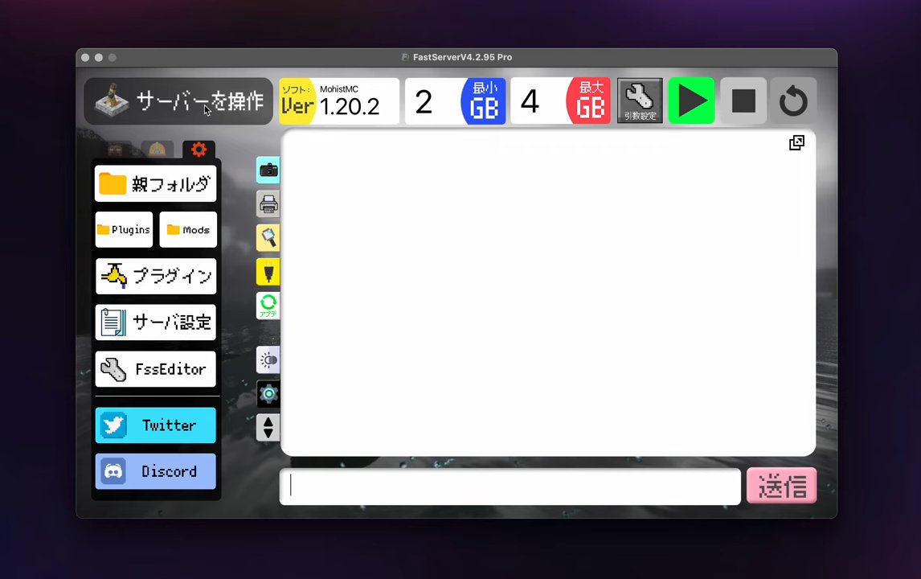The width and height of the screenshot is (921, 579).
Task: Open the 最小 GB memory selector
Action: tap(483, 101)
